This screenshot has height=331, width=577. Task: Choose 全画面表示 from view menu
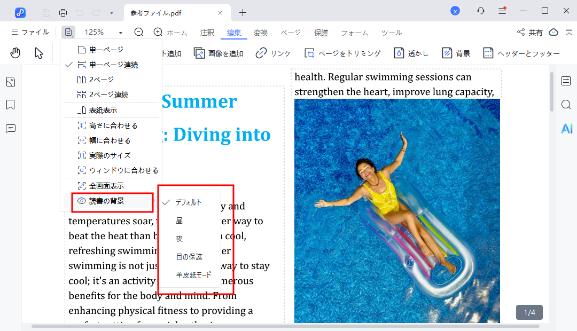tap(106, 186)
